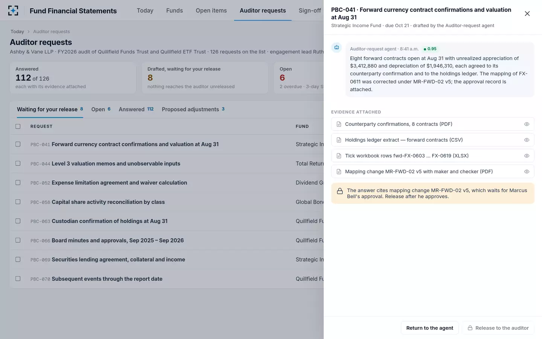Screen dimensions: 542x339
Task: Open the Proposed adjustments tab
Action: [193, 109]
